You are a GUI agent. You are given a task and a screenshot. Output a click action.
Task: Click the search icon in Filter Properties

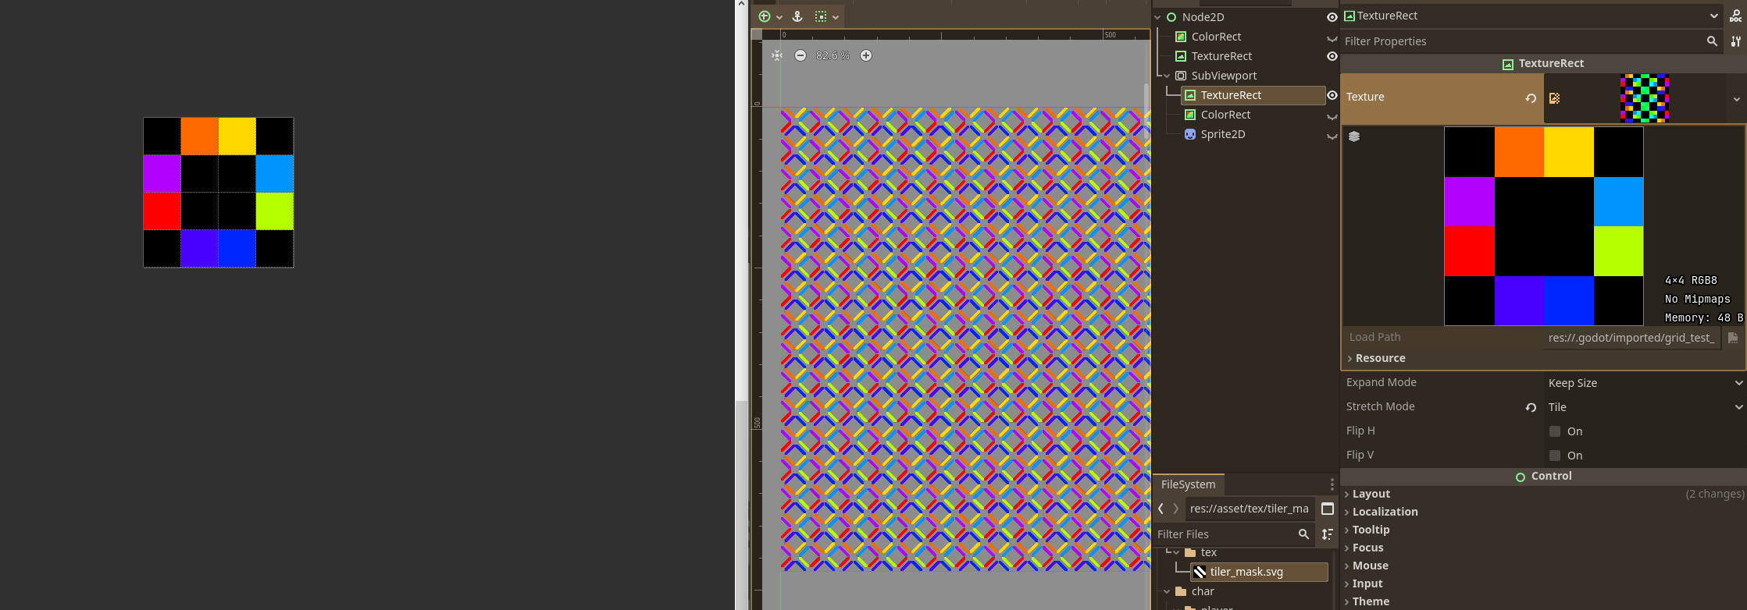pos(1712,41)
